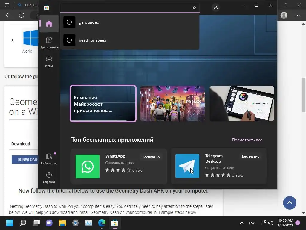Screen dimensions: 306x230
Task: Open volume speaker tray icon
Action: [271, 223]
